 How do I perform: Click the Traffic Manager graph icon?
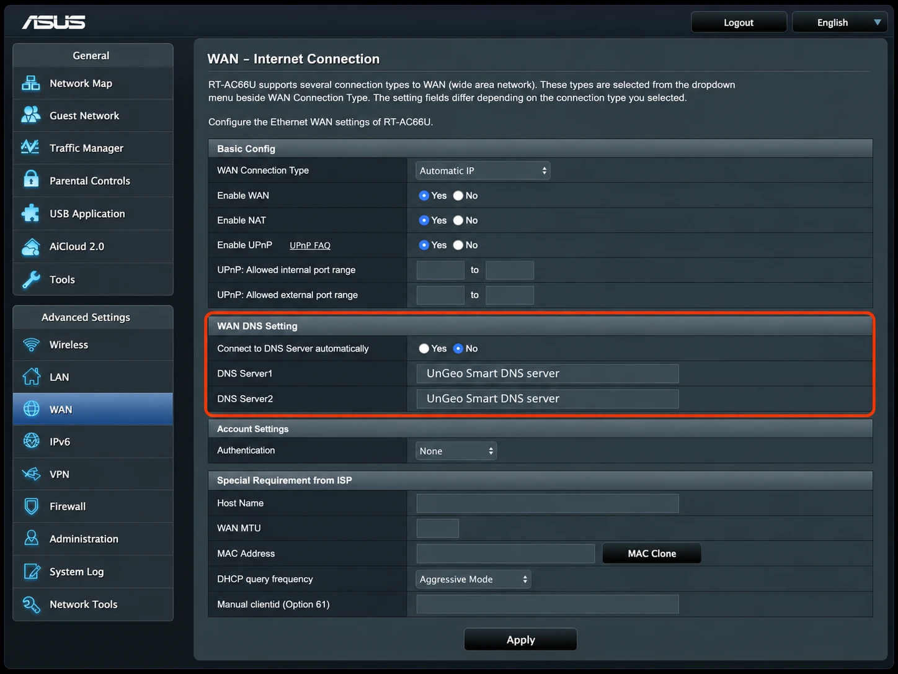pyautogui.click(x=30, y=148)
